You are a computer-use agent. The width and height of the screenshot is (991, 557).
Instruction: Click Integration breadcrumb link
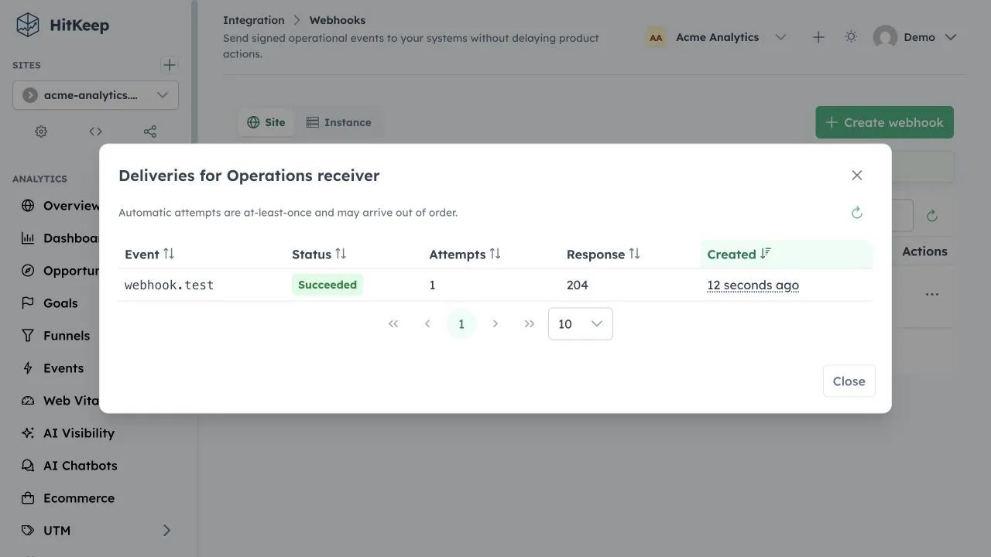(254, 20)
